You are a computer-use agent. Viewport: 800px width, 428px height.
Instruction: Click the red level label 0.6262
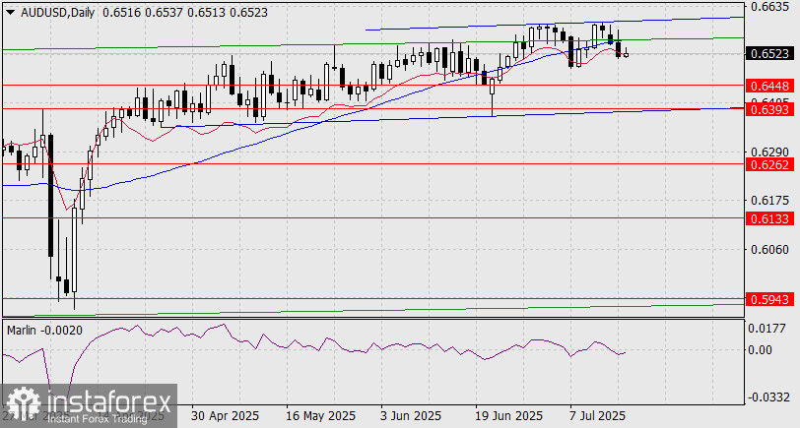point(769,164)
